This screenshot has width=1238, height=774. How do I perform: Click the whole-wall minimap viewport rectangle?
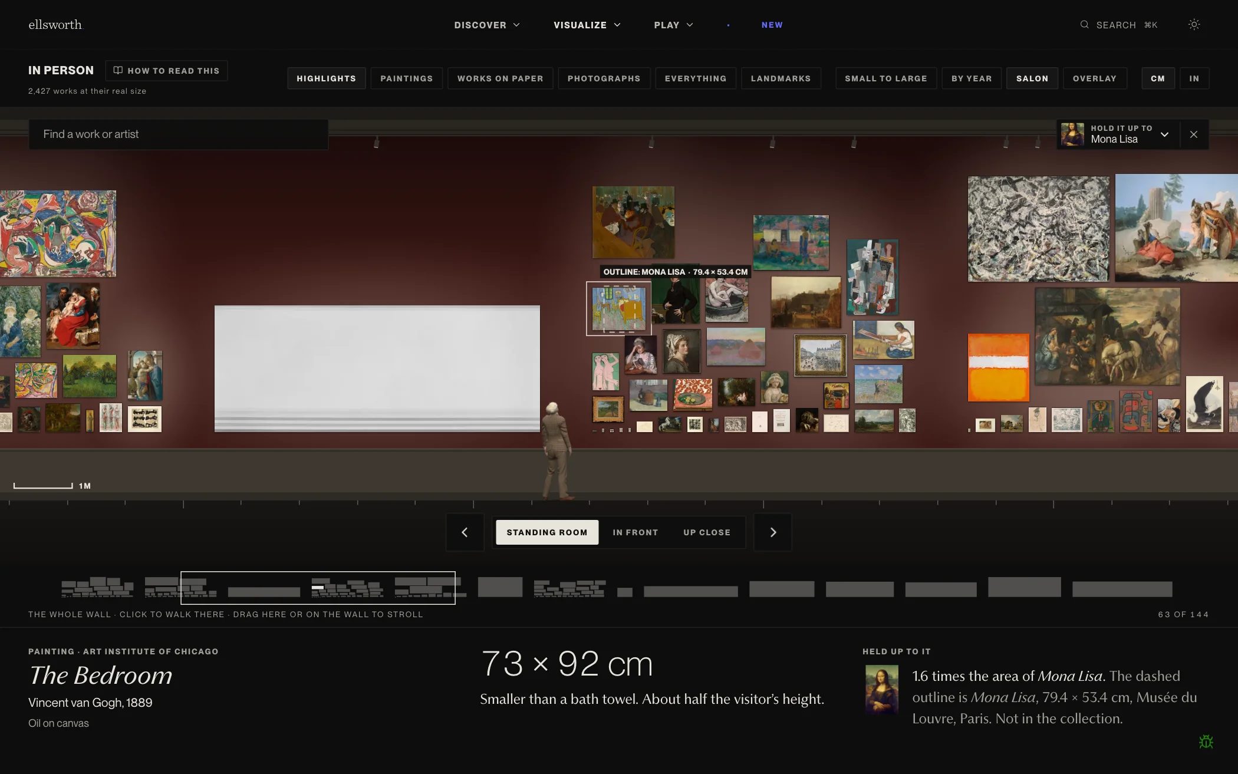[x=318, y=588]
